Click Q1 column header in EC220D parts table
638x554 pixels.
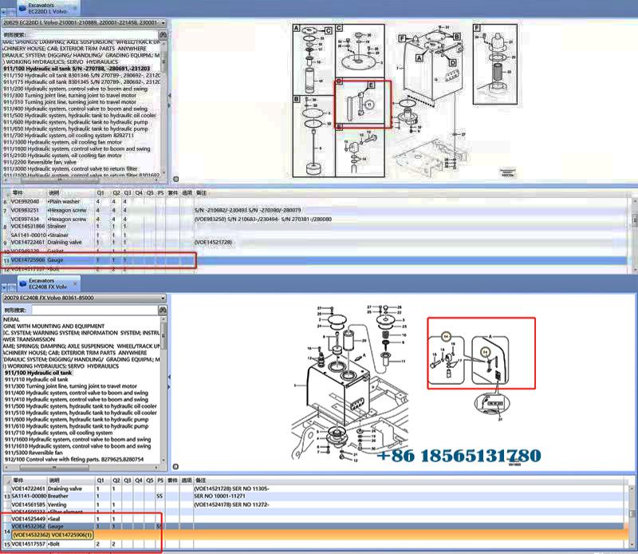100,193
